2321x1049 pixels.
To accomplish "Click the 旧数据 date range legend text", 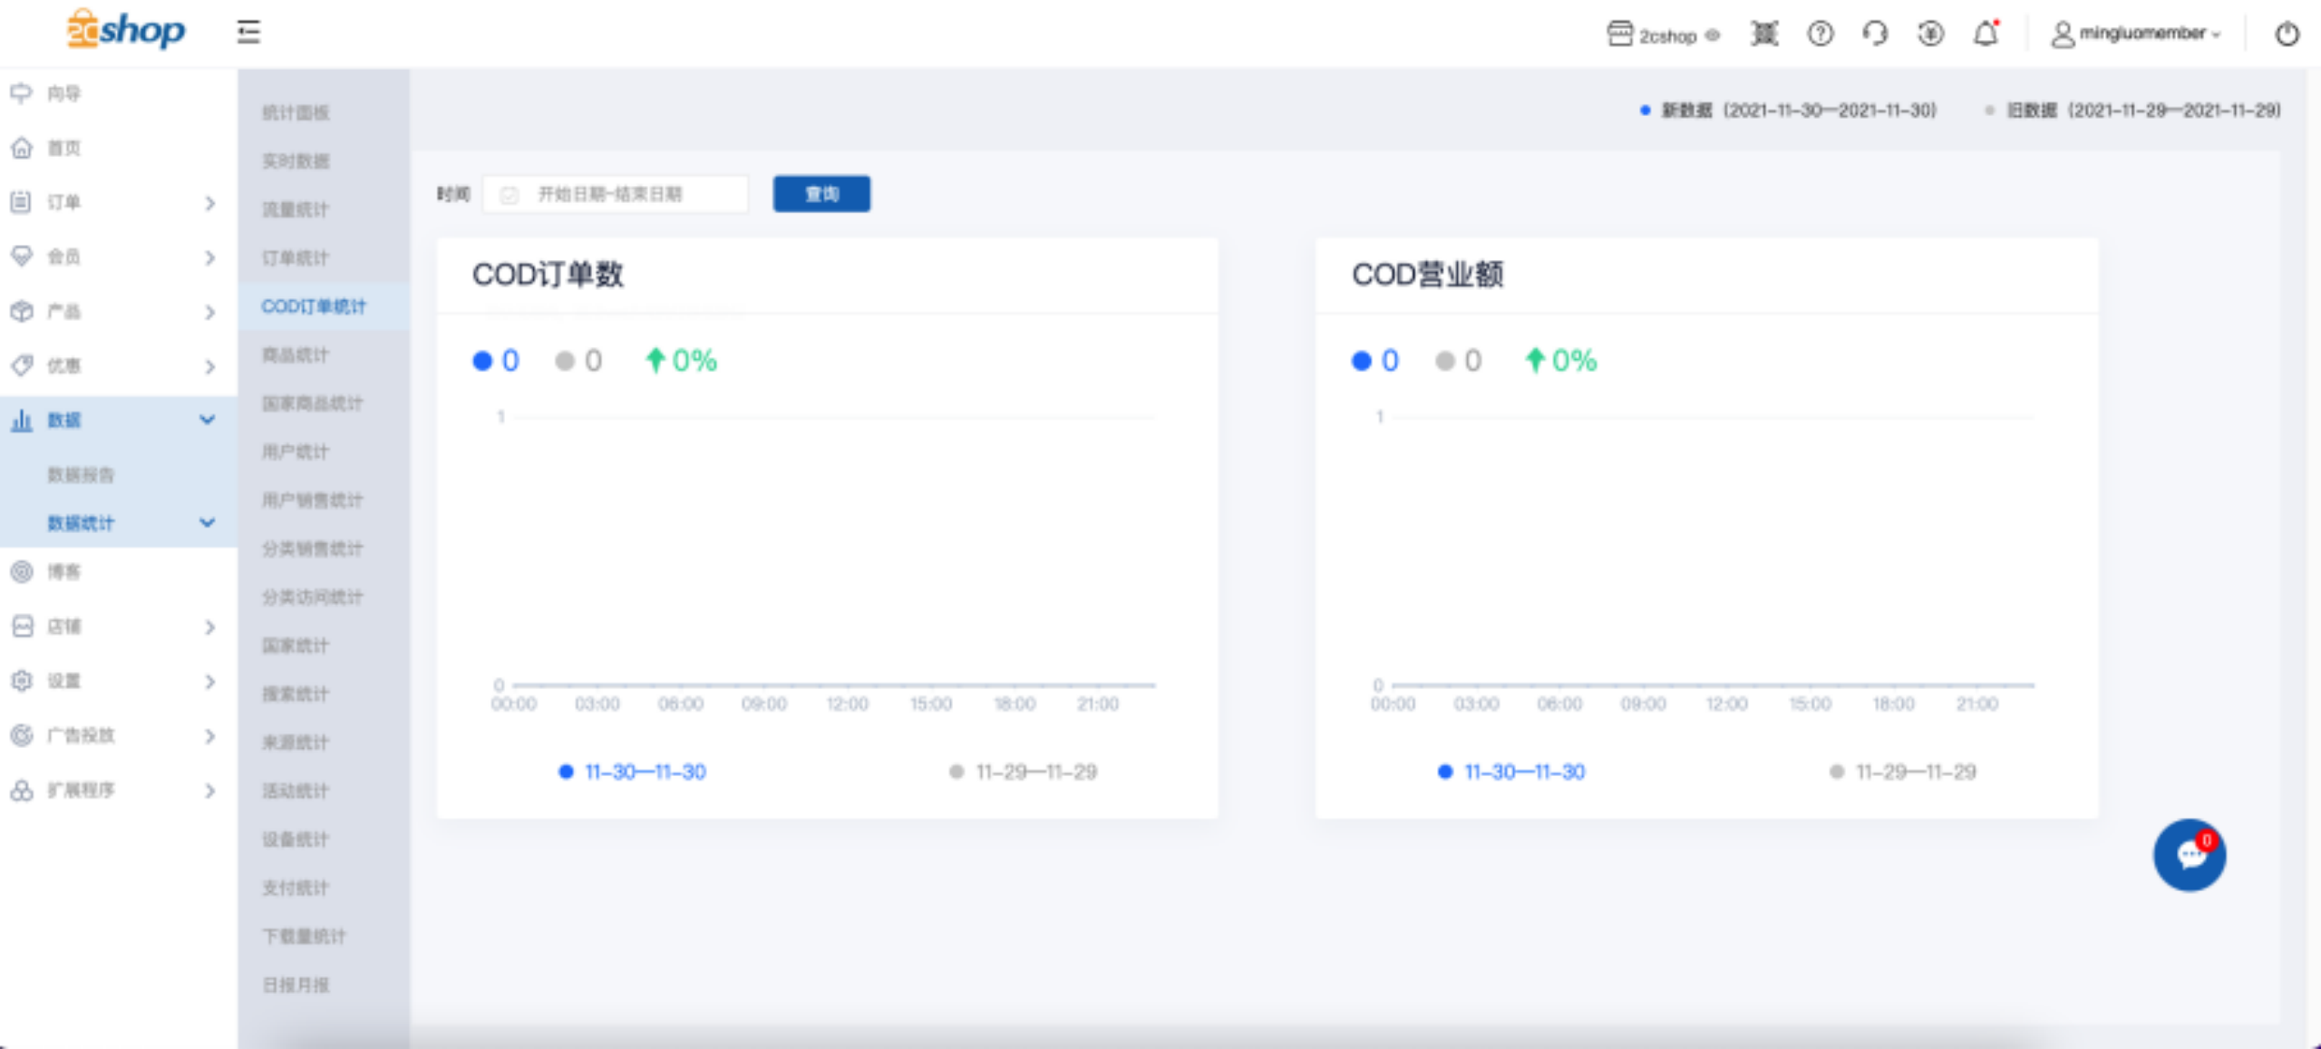I will pyautogui.click(x=2143, y=111).
